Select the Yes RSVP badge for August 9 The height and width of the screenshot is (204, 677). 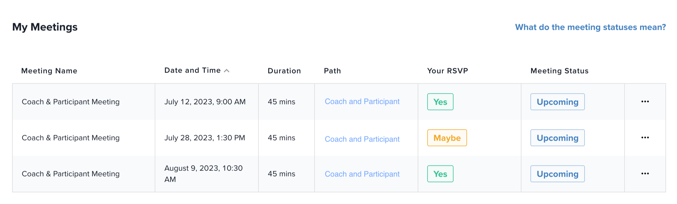tap(440, 174)
